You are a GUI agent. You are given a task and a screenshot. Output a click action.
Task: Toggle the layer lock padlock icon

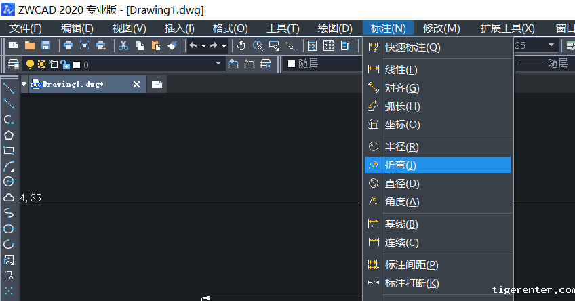(64, 64)
